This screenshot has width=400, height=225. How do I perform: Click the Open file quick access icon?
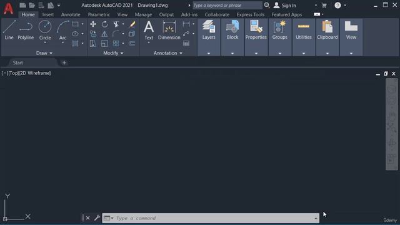[32, 5]
